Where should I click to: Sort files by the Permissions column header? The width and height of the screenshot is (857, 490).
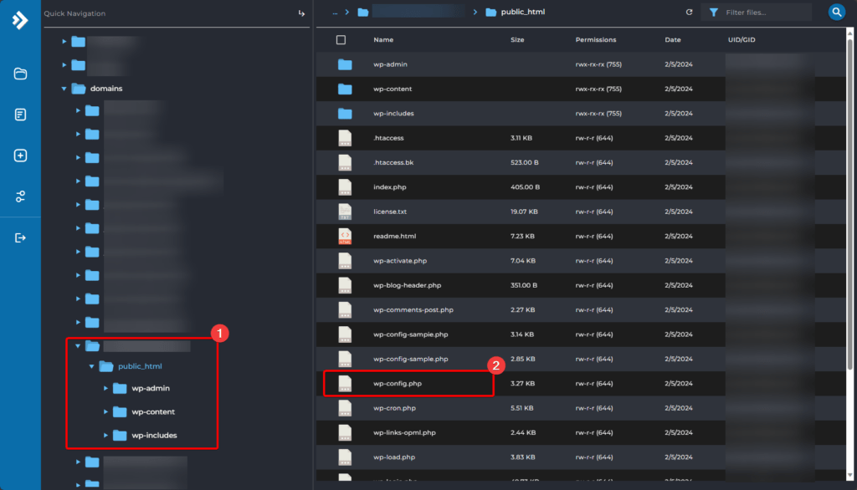click(x=595, y=39)
